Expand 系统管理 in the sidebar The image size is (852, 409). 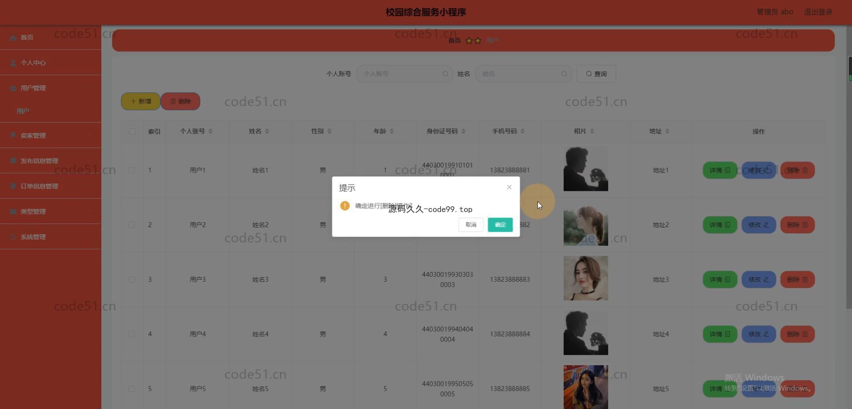[51, 237]
